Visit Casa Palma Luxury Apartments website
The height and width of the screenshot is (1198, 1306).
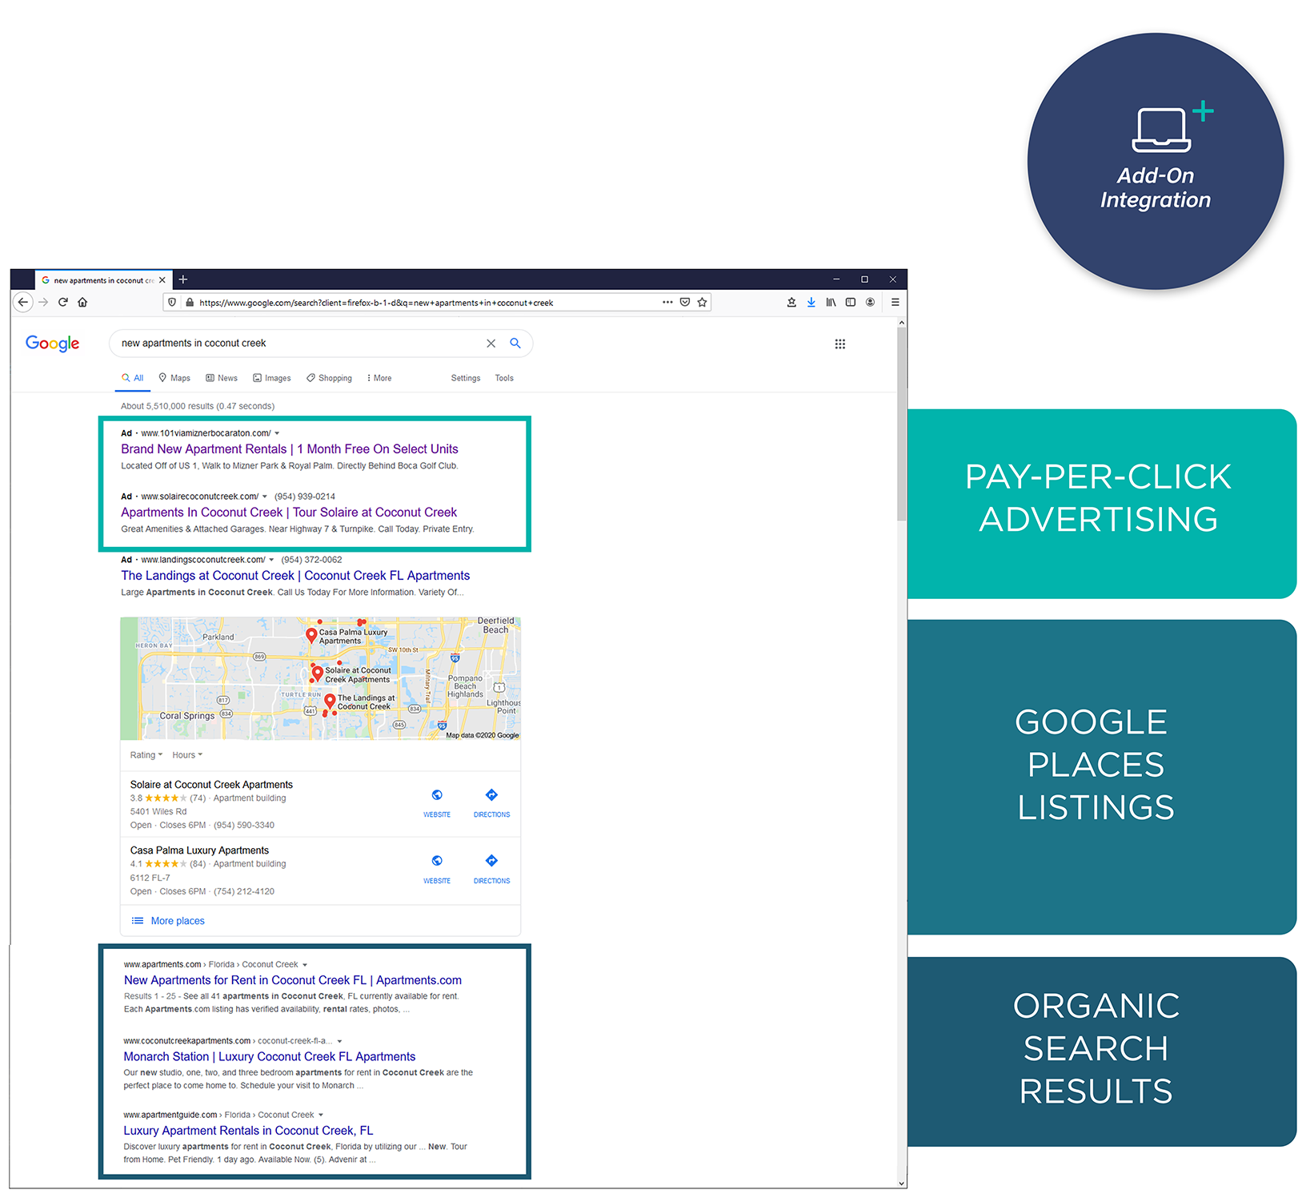(x=437, y=866)
